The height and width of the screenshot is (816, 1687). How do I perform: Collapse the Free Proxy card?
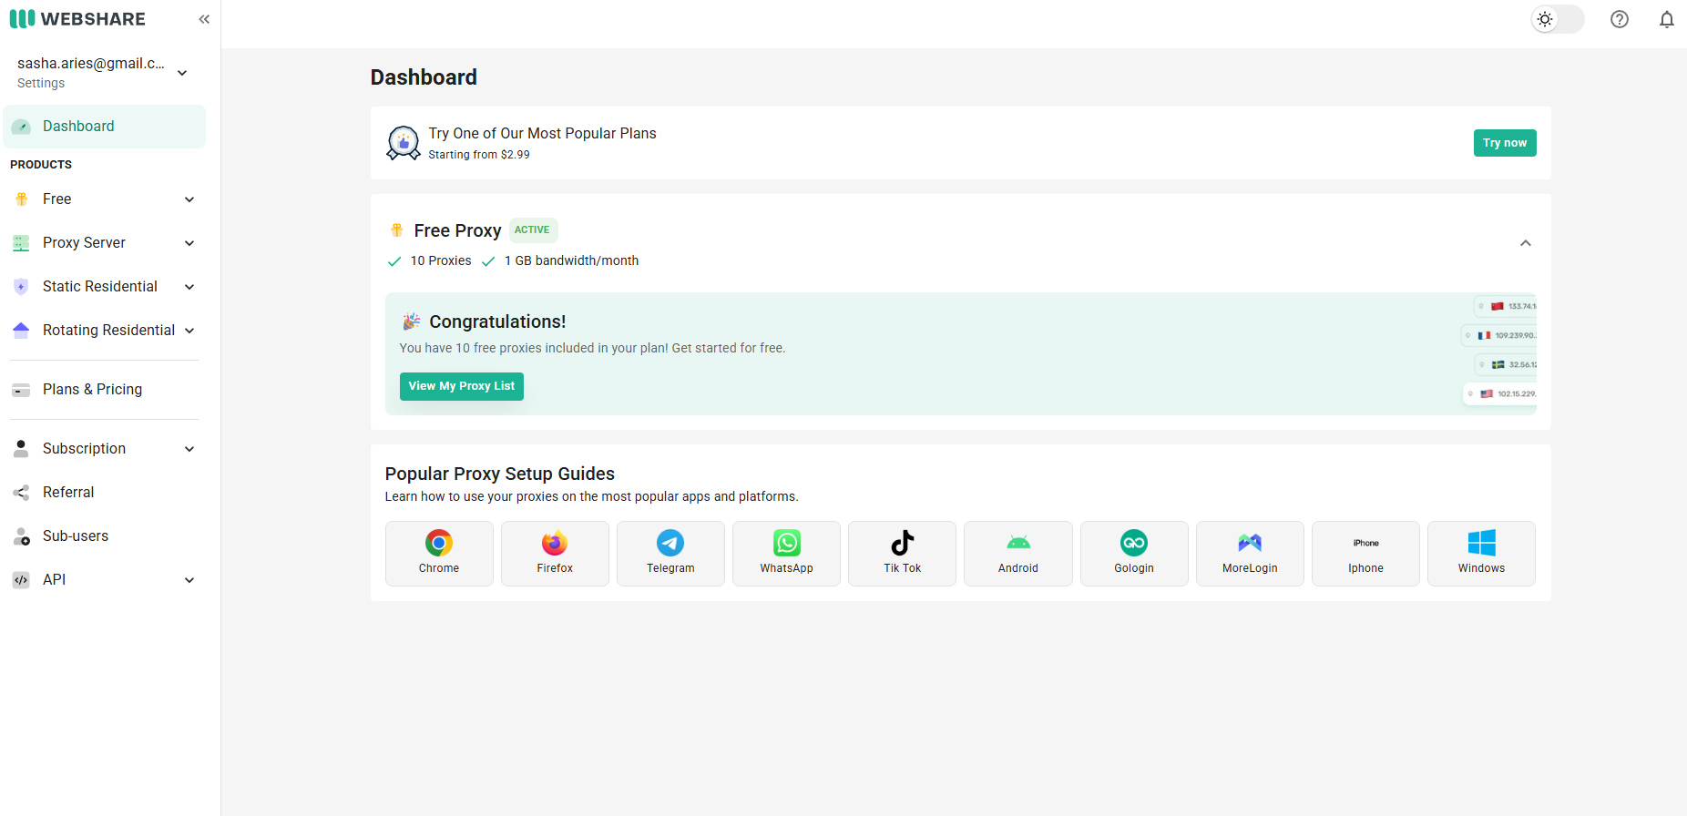pyautogui.click(x=1525, y=243)
